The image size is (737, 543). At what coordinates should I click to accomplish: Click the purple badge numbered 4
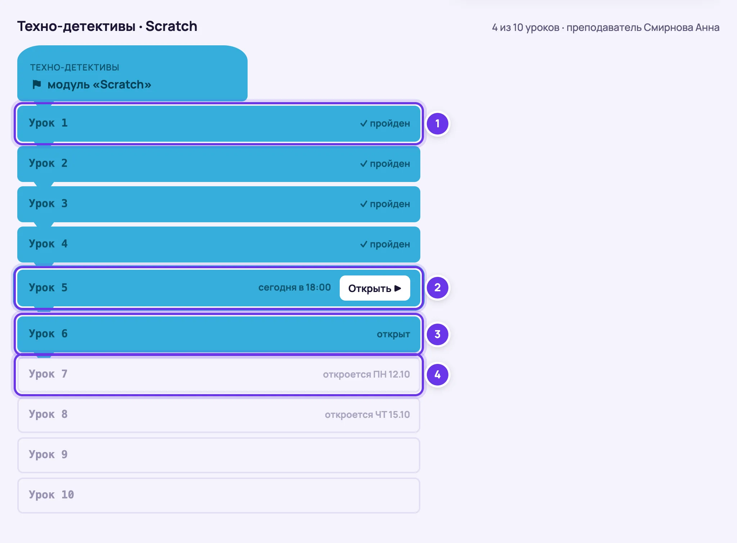point(438,375)
